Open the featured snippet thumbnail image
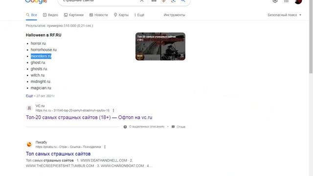 [160, 46]
